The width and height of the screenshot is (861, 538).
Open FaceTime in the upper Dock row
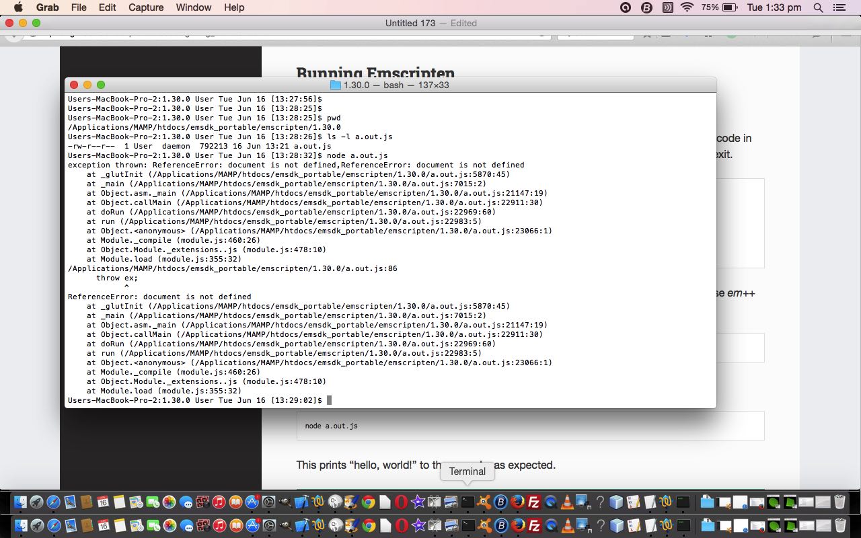(x=153, y=502)
